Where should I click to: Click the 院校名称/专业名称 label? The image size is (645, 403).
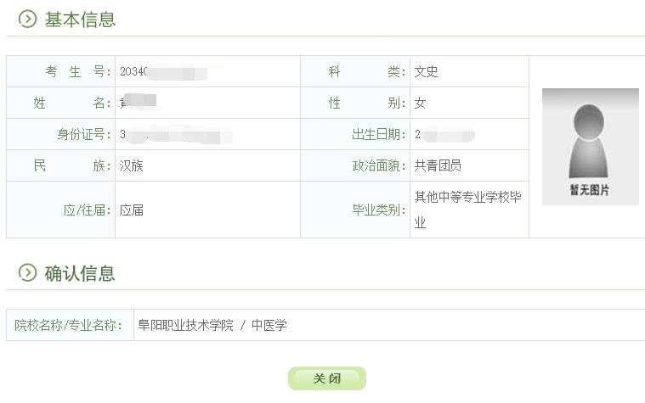coord(70,325)
